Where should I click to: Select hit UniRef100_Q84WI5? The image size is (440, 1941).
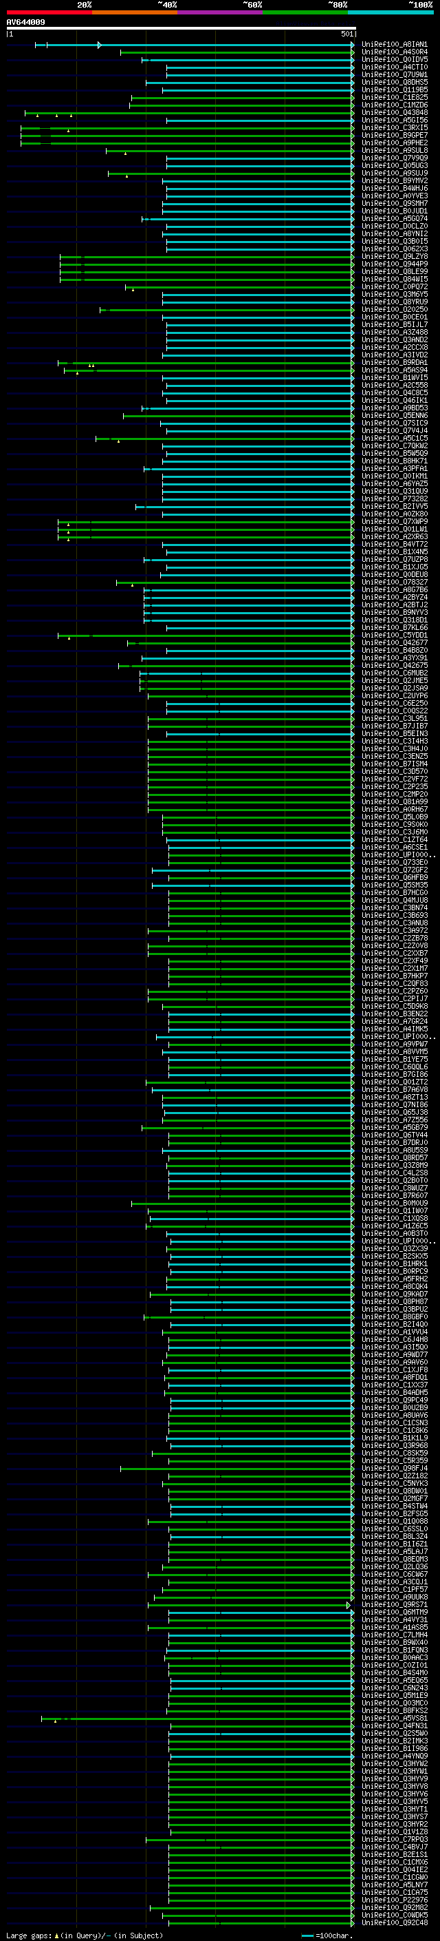[395, 279]
